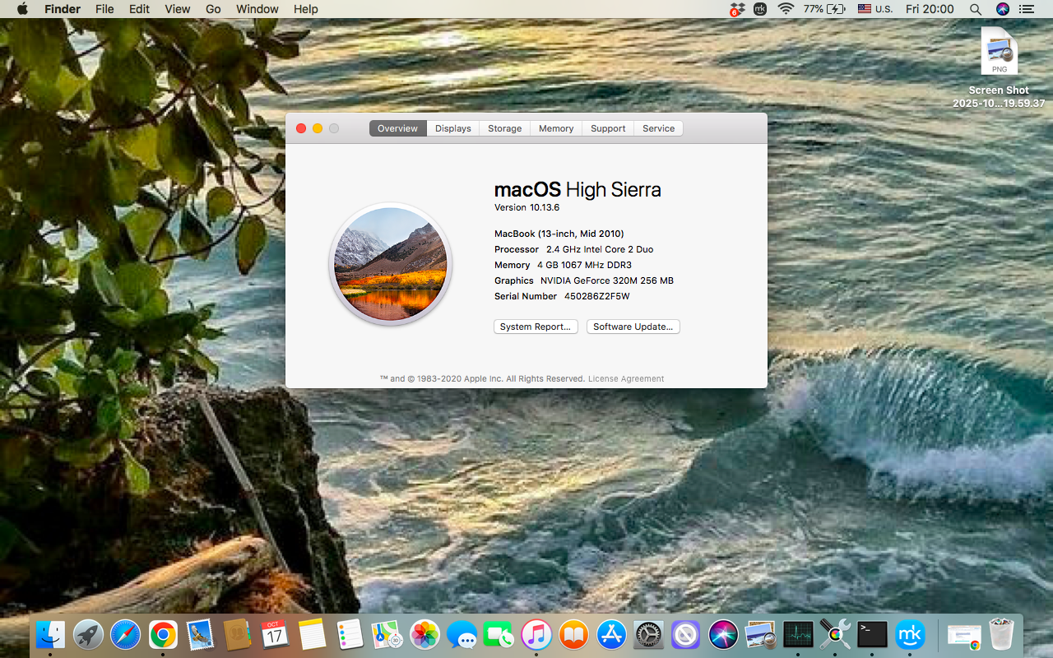Open App Store from the Dock
Viewport: 1053px width, 658px height.
pos(611,635)
